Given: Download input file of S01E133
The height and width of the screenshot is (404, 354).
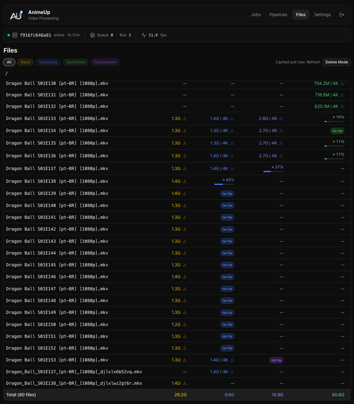Looking at the screenshot, I should tap(185, 118).
